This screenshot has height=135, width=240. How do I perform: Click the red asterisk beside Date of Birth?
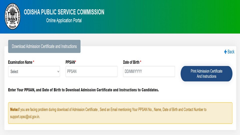click(140, 61)
